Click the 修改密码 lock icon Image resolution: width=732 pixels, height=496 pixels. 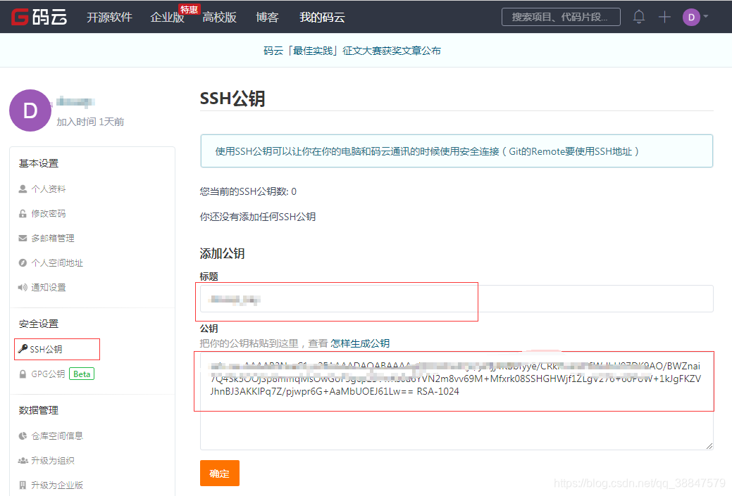pos(23,213)
